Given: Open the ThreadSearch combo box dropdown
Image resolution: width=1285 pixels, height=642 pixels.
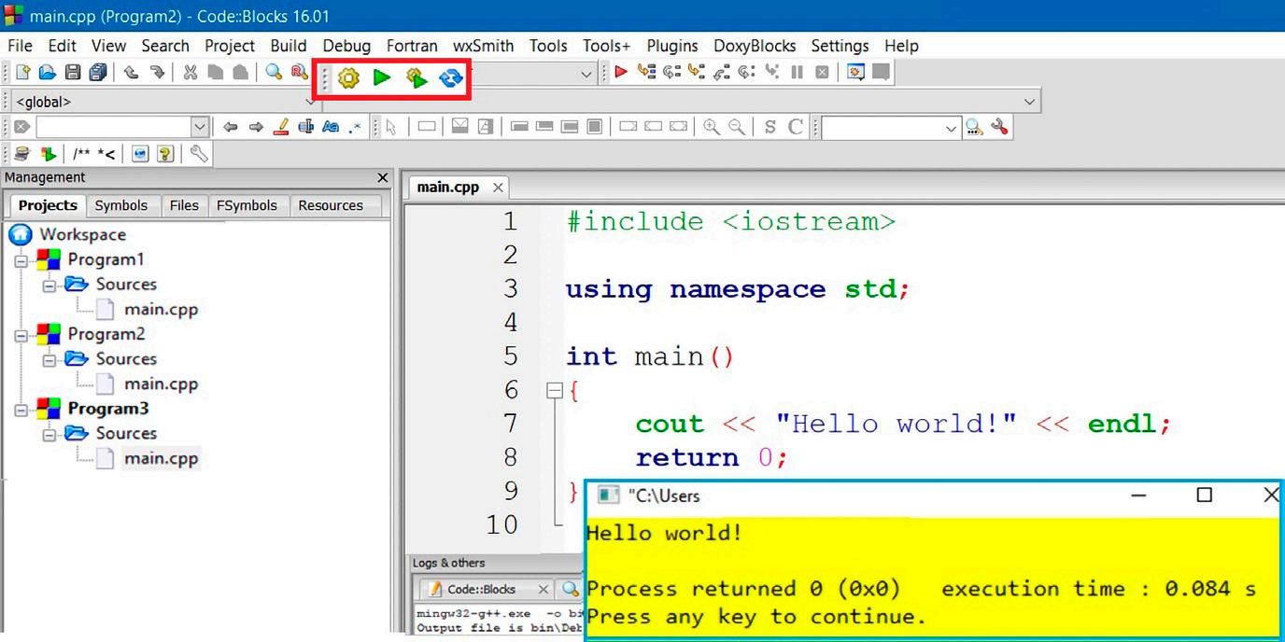Looking at the screenshot, I should (952, 128).
